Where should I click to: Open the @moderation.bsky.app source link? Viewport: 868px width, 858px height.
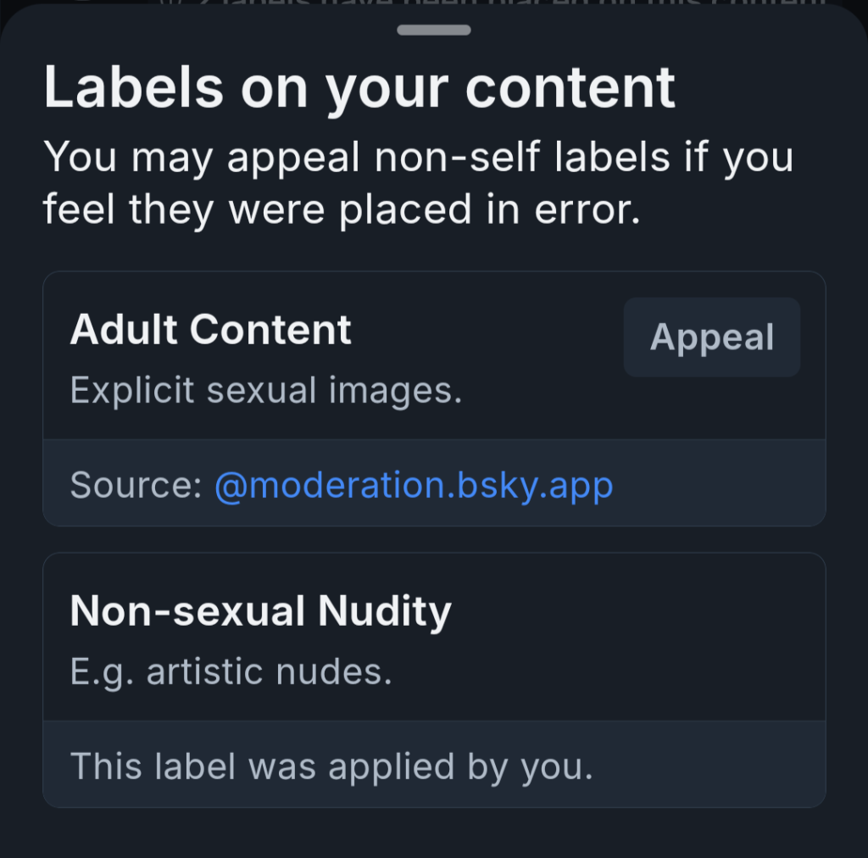414,485
